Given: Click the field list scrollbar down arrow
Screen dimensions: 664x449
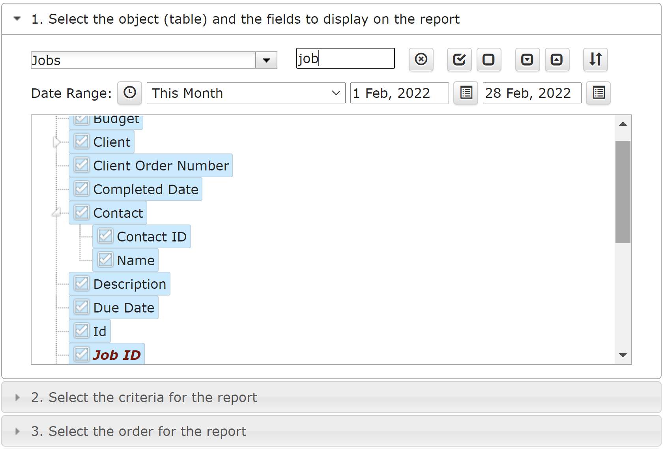Looking at the screenshot, I should tap(623, 355).
